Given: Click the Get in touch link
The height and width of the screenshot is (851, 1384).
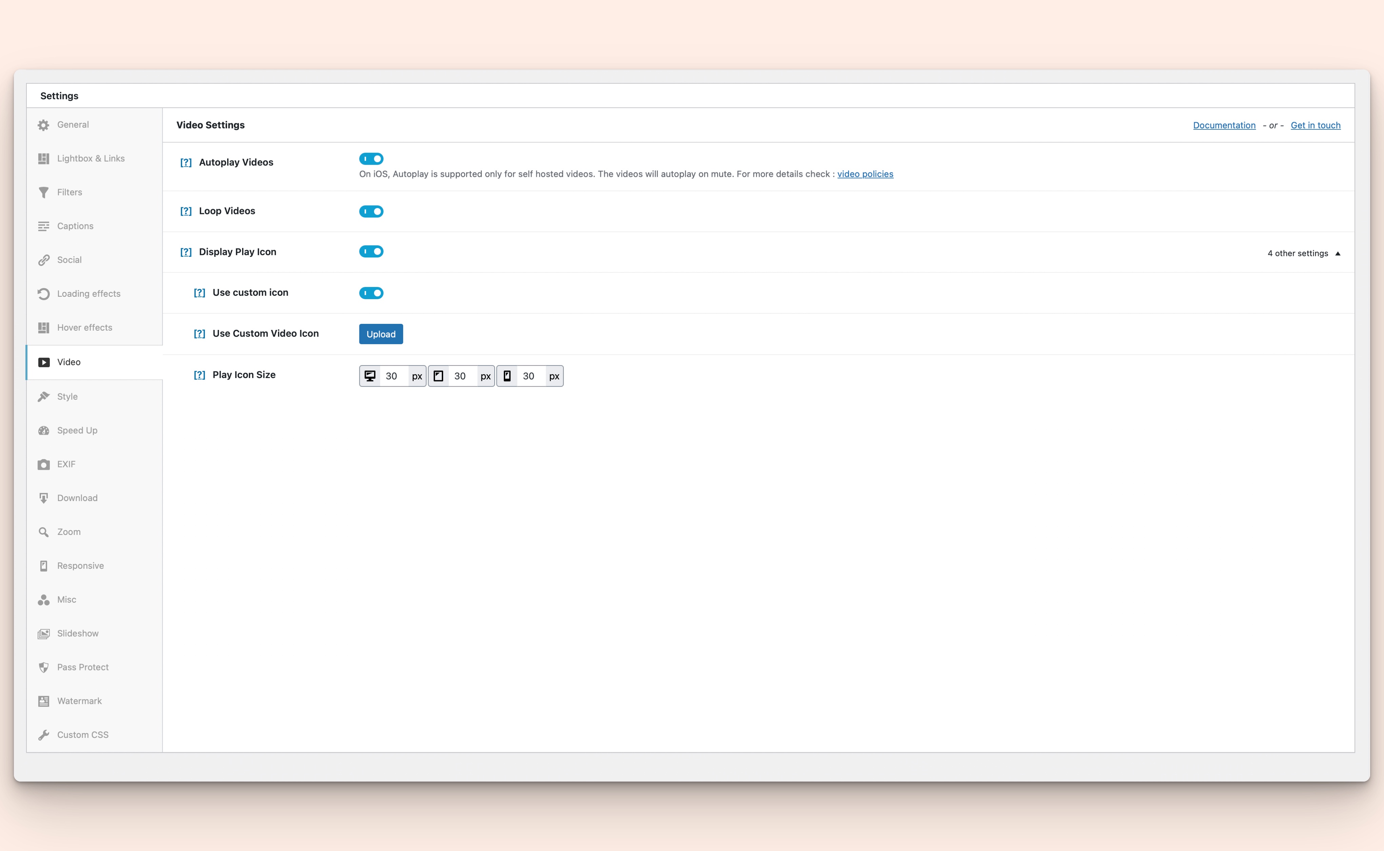Looking at the screenshot, I should (1316, 124).
